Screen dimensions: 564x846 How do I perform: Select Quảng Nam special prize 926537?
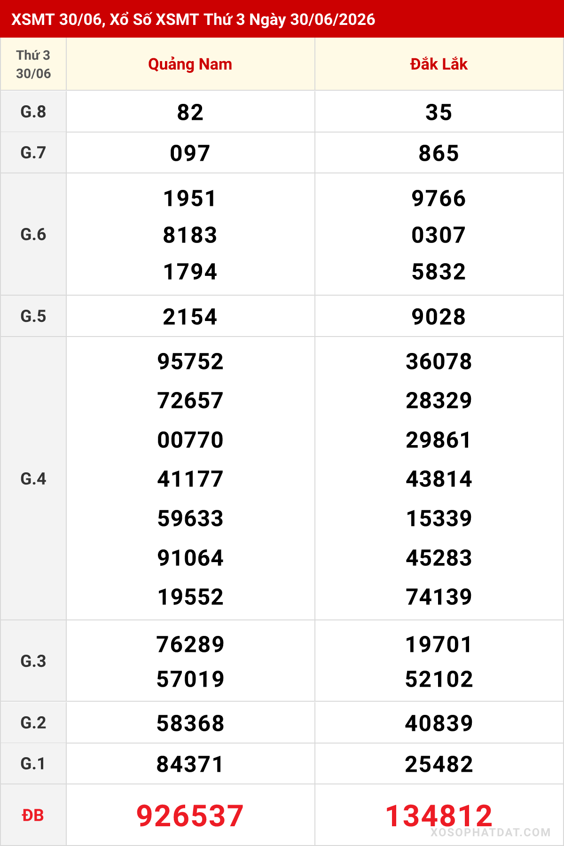190,815
